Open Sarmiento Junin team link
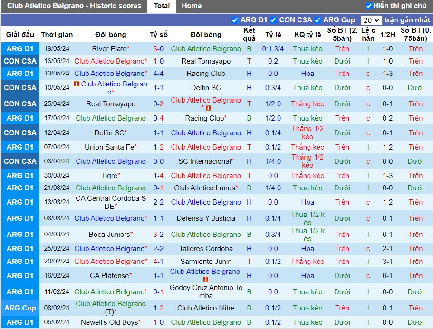Image resolution: width=433 pixels, height=329 pixels. [206, 262]
